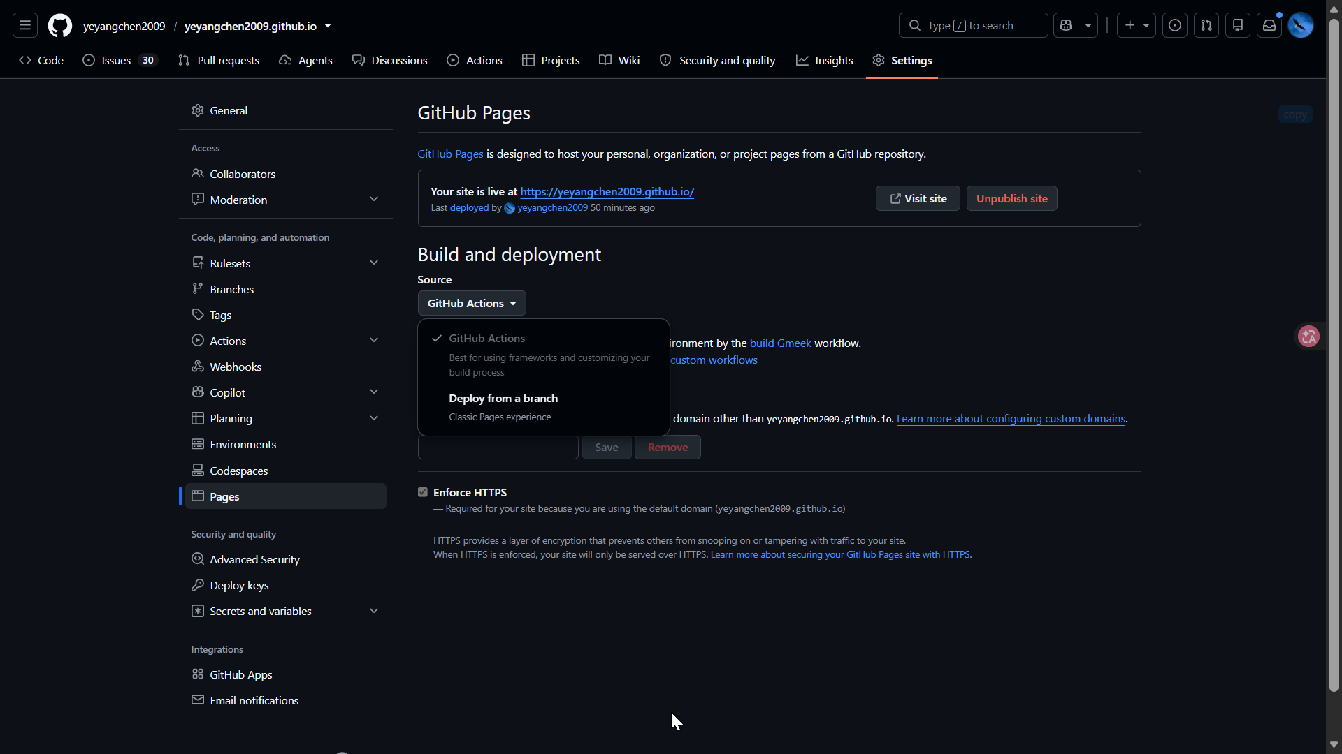
Task: Expand the Moderation section chevron
Action: (374, 200)
